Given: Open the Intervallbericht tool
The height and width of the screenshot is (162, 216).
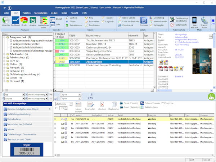Looking at the screenshot, I should click(158, 22).
